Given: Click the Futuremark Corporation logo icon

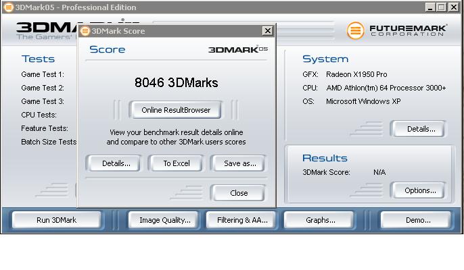Looking at the screenshot, I should coord(355,30).
